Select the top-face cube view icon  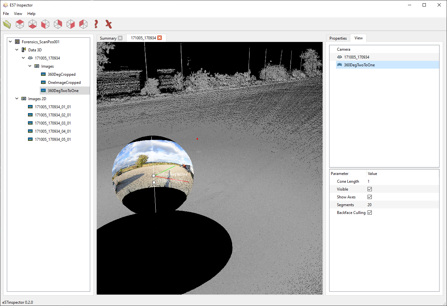pyautogui.click(x=20, y=24)
